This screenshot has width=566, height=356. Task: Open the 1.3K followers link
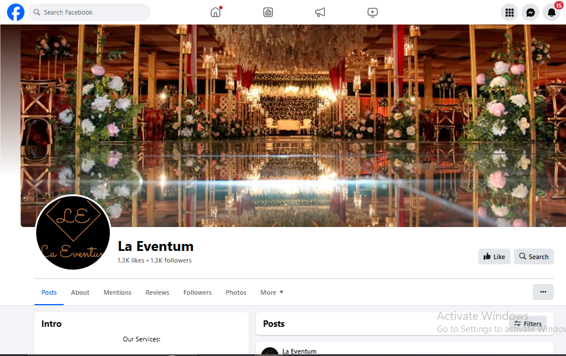(171, 260)
